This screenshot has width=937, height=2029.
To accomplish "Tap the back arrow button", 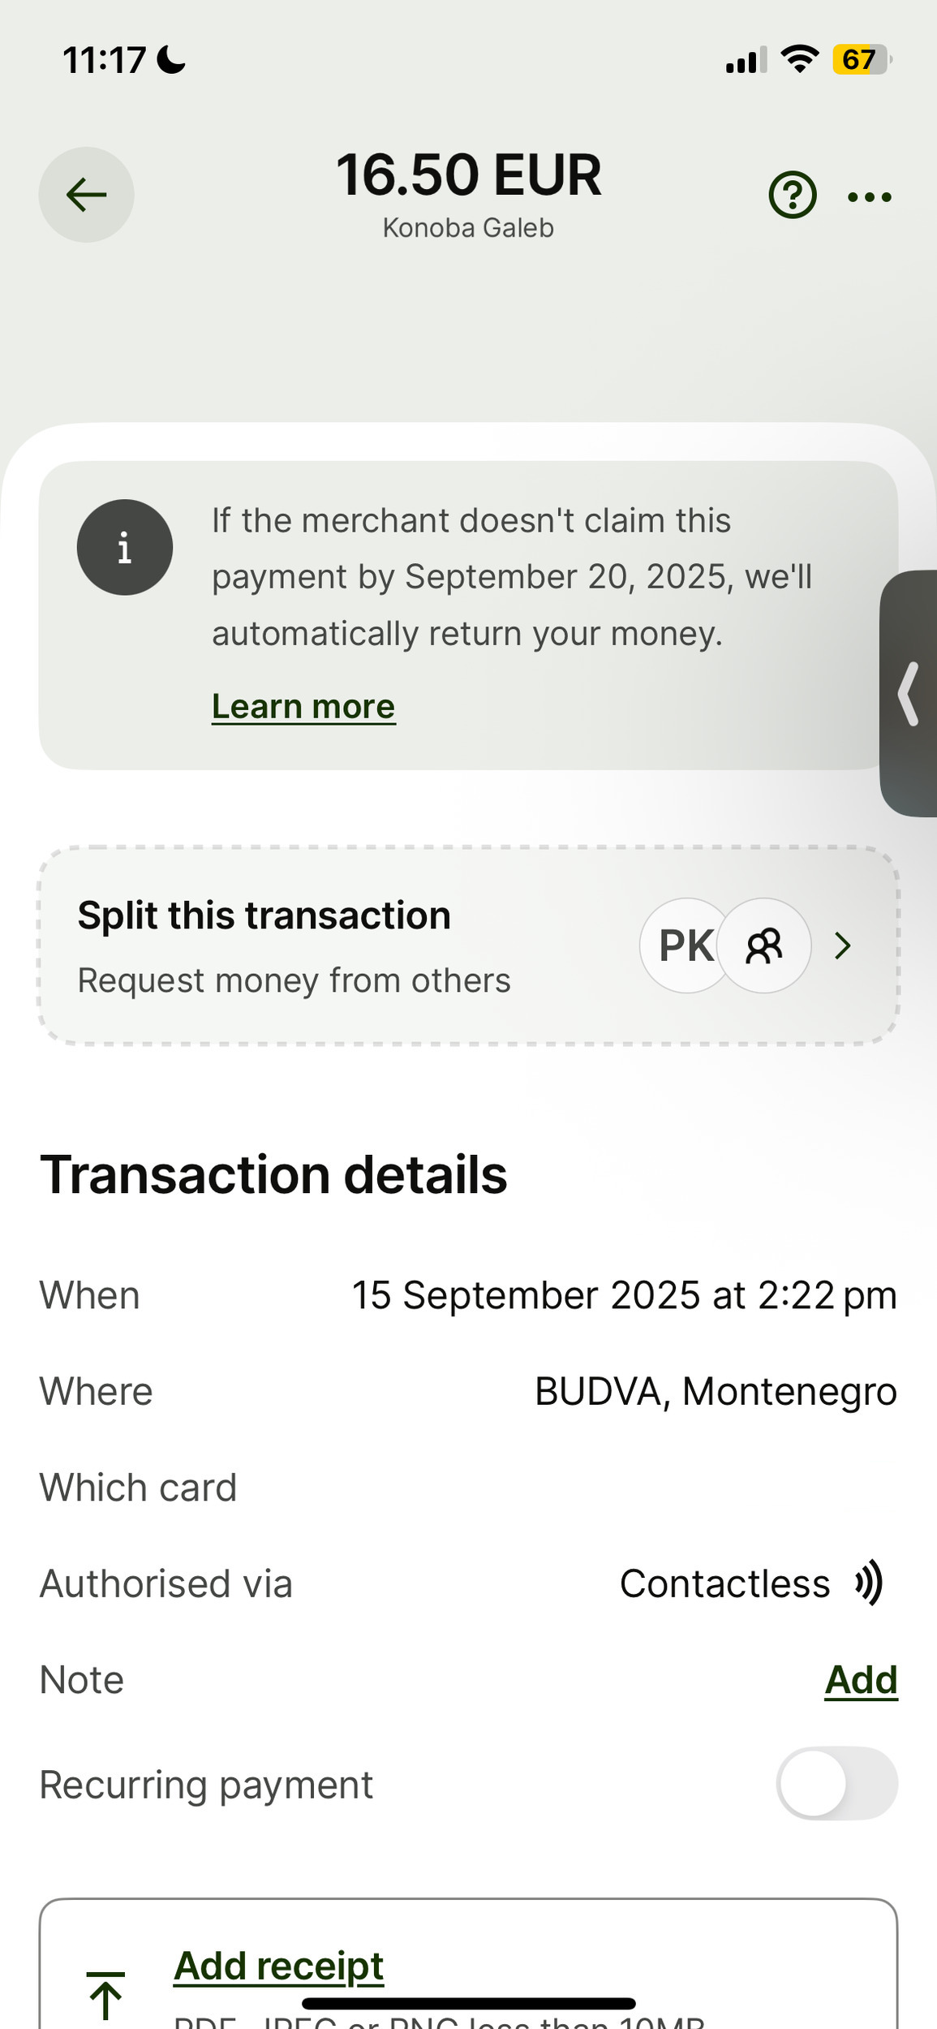I will (86, 195).
